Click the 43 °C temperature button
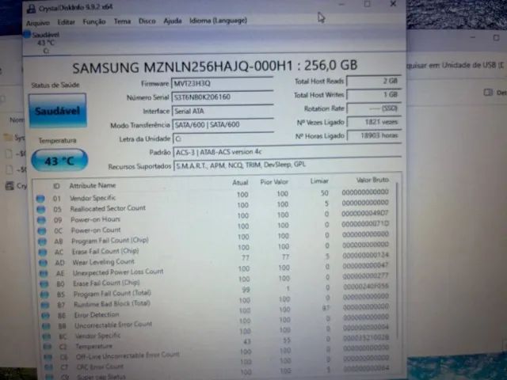Image resolution: width=507 pixels, height=380 pixels. [59, 160]
